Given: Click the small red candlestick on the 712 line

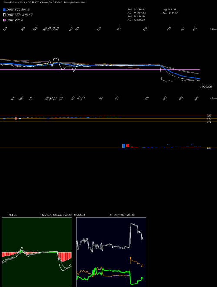Looking at the screenshot, I should point(16,118).
